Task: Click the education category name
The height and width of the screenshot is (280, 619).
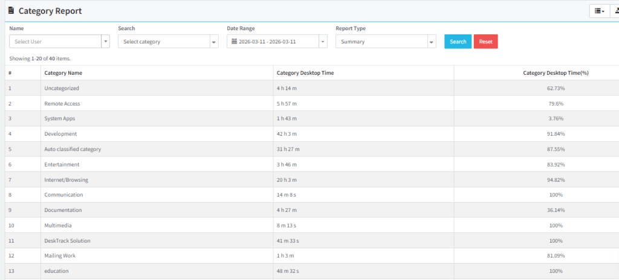Action: 56,271
